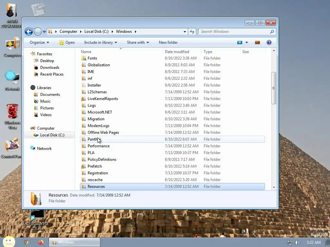The width and height of the screenshot is (330, 247).
Task: Select the Prefetch folder icon
Action: 83,166
